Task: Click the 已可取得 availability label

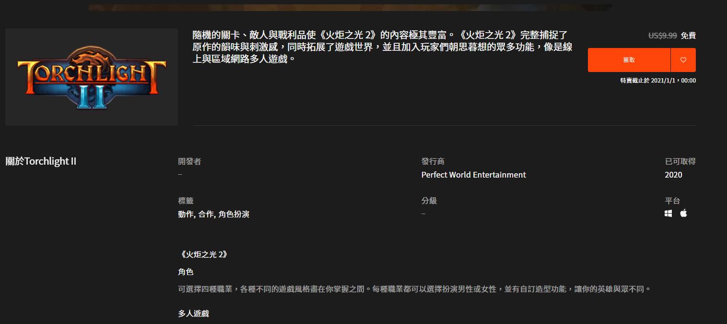Action: click(x=680, y=162)
